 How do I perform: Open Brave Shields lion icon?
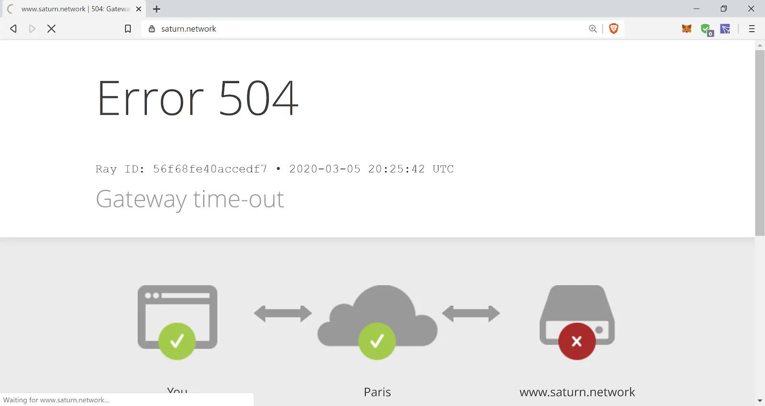(x=614, y=29)
